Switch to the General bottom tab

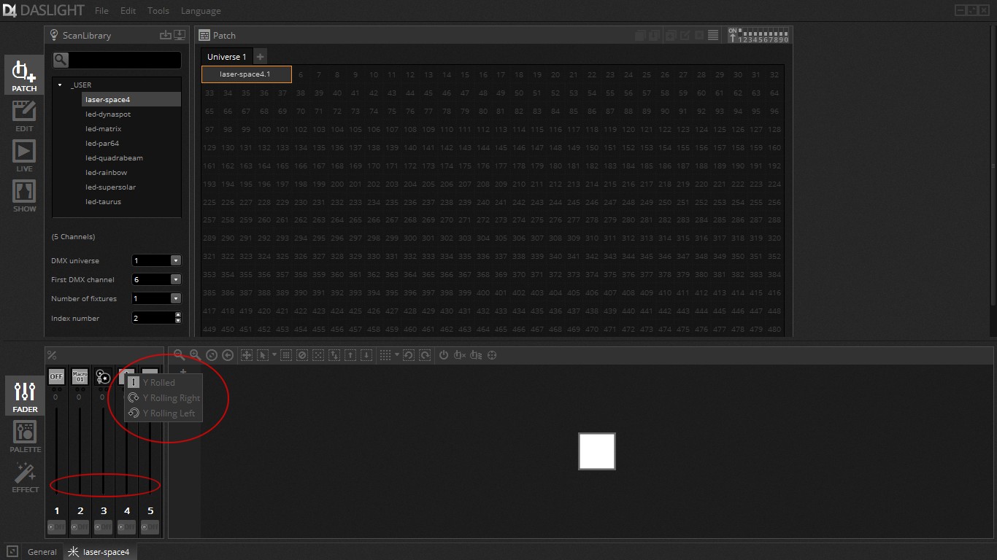(42, 552)
